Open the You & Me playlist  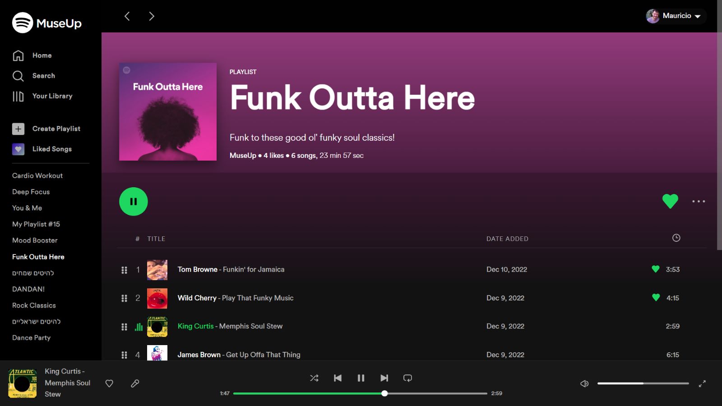tap(27, 208)
